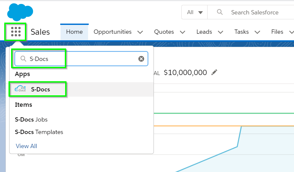Focus the Search Salesforce field
294x172 pixels.
pyautogui.click(x=255, y=12)
